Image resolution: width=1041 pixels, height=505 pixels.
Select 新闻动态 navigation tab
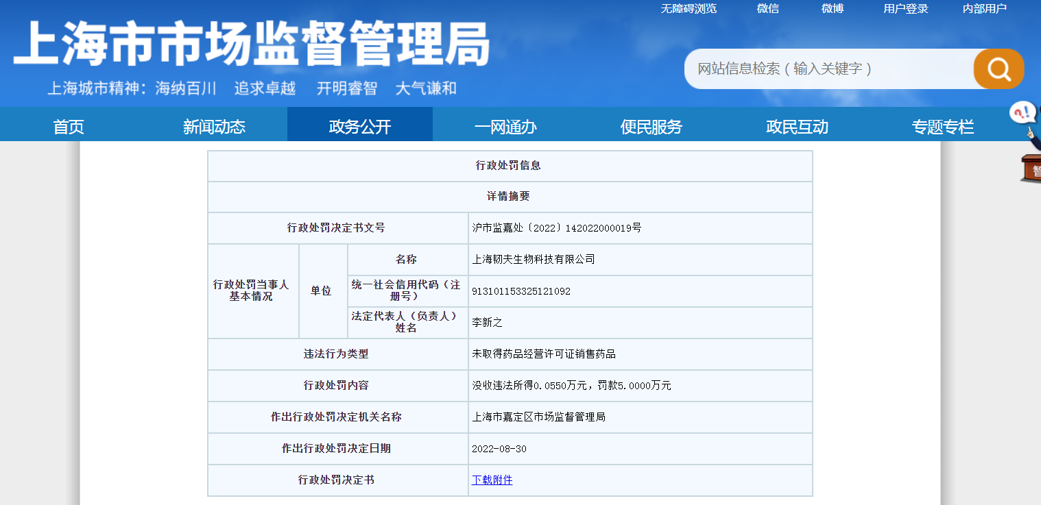[x=214, y=127]
